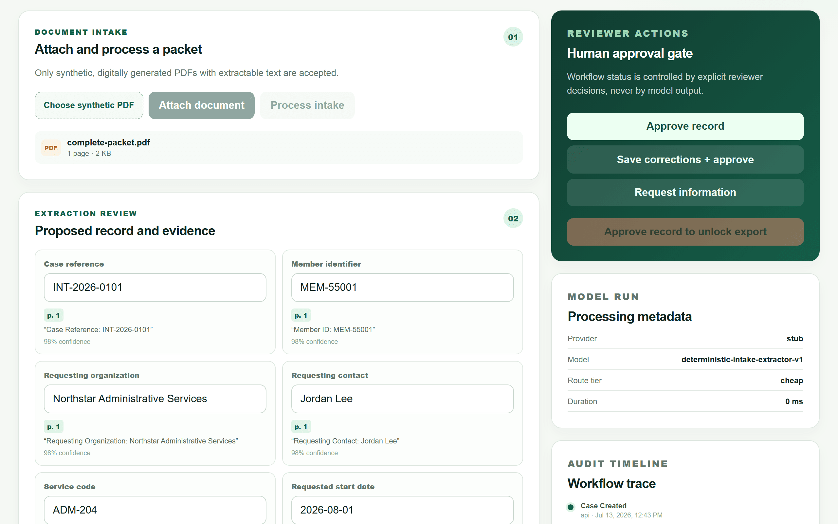Image resolution: width=838 pixels, height=524 pixels.
Task: Click the timestamp 'api · Jul 13, 2026, 12:43 PM'
Action: 622,515
